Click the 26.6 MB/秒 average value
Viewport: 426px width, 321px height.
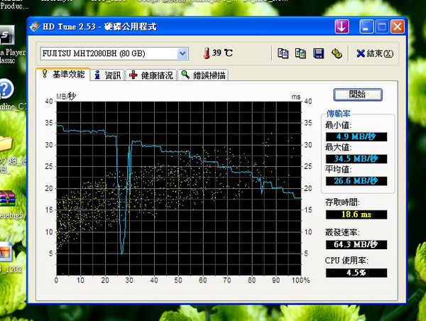356,181
